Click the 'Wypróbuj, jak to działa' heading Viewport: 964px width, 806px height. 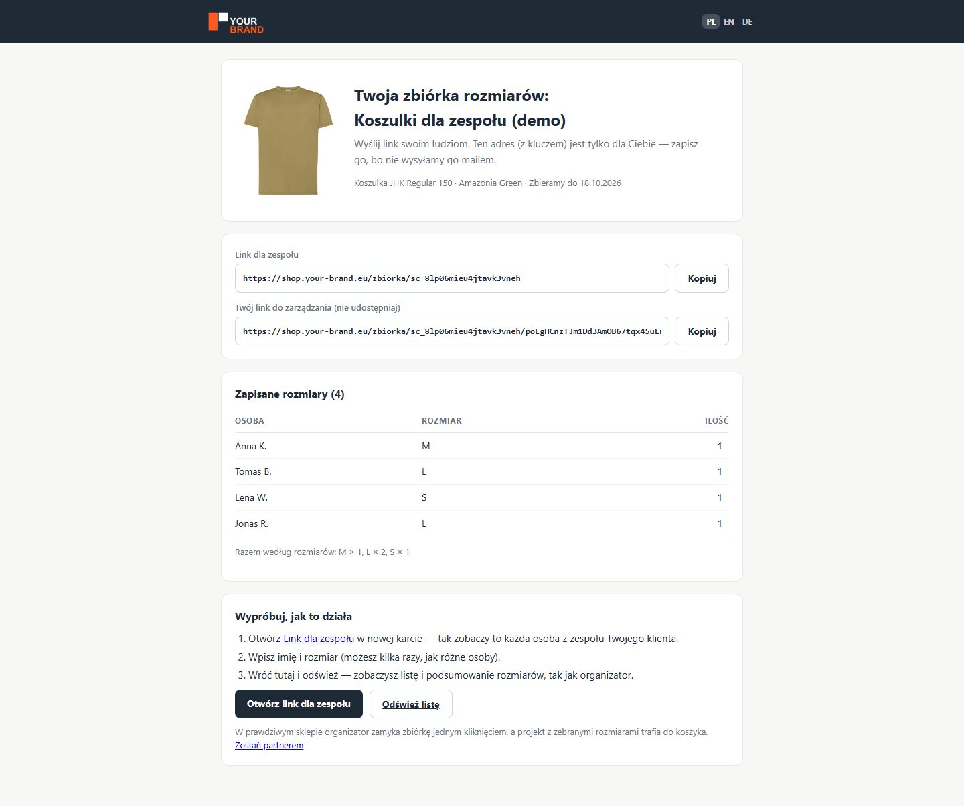(293, 616)
